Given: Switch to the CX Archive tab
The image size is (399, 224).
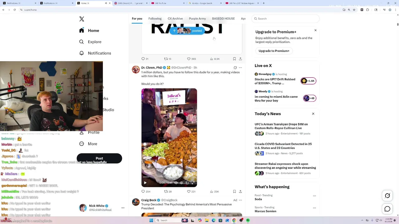Looking at the screenshot, I should [x=175, y=19].
